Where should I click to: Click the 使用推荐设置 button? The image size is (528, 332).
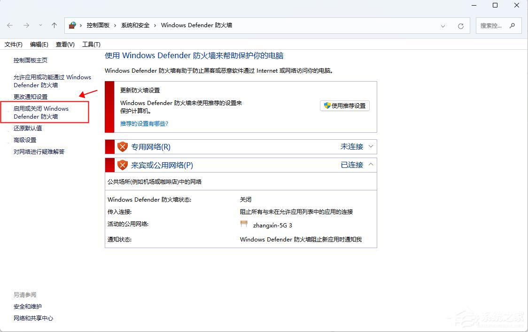click(345, 106)
